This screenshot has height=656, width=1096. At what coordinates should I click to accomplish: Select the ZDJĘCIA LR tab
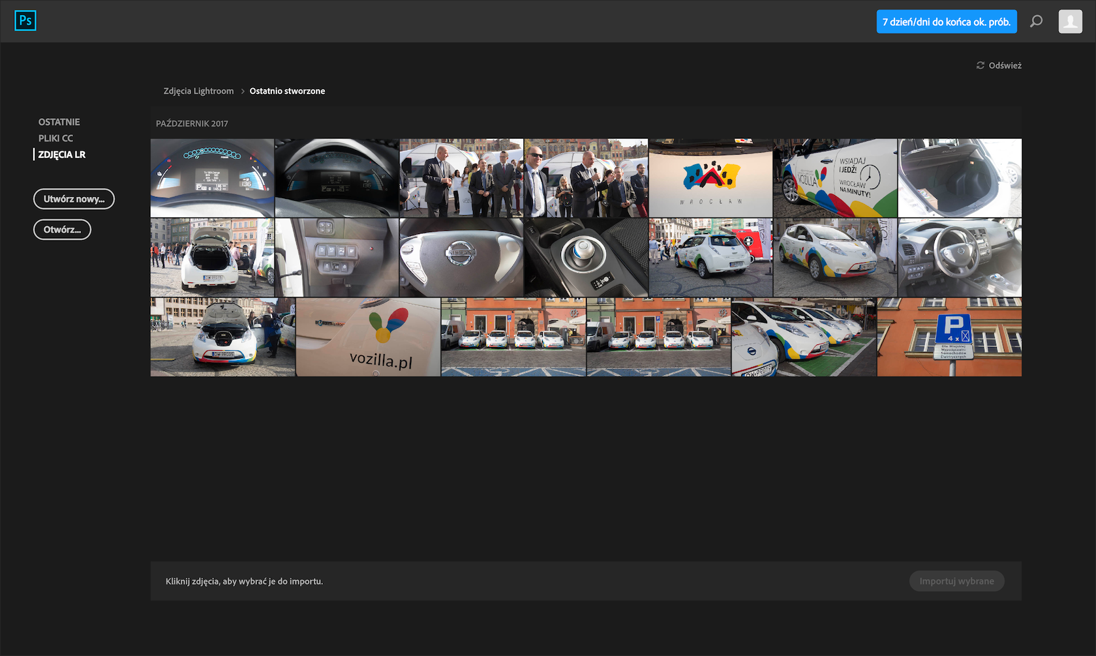pyautogui.click(x=62, y=155)
